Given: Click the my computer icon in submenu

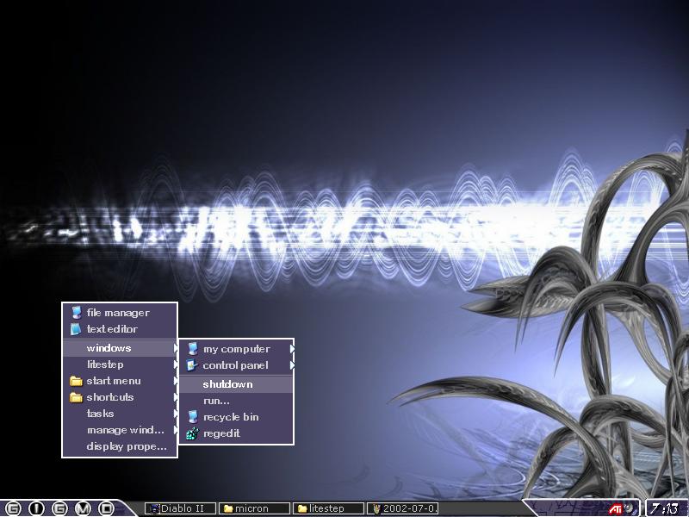Looking at the screenshot, I should pyautogui.click(x=192, y=349).
